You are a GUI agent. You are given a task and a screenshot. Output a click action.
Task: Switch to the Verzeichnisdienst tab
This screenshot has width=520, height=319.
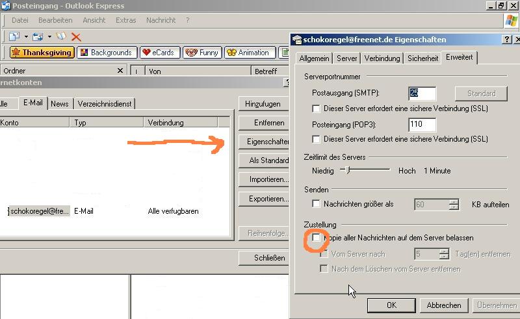[x=105, y=104]
